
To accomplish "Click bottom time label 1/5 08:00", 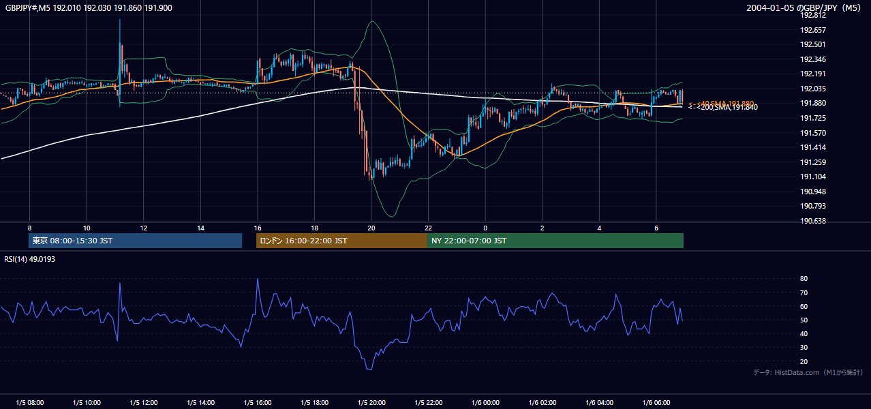I will (x=30, y=402).
